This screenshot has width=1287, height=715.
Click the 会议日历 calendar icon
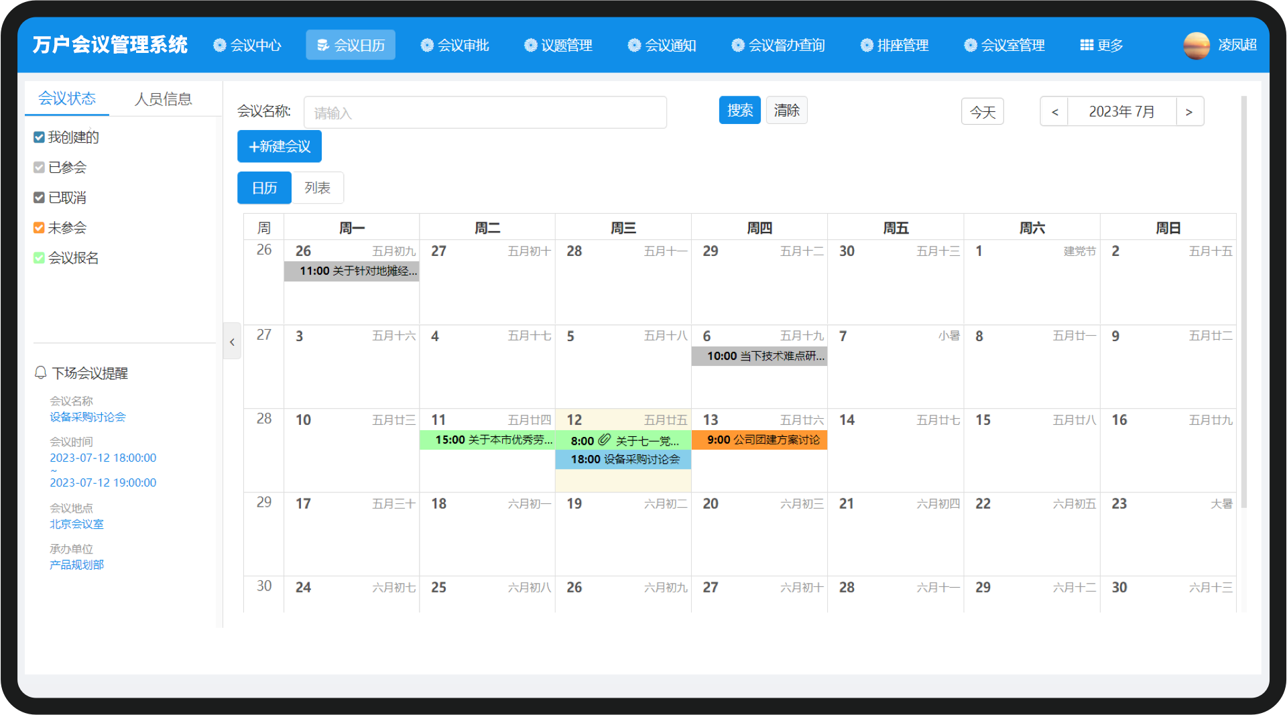click(x=323, y=45)
